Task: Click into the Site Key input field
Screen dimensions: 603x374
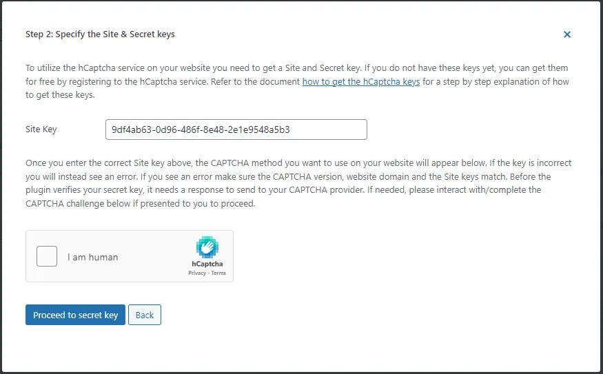Action: tap(236, 129)
